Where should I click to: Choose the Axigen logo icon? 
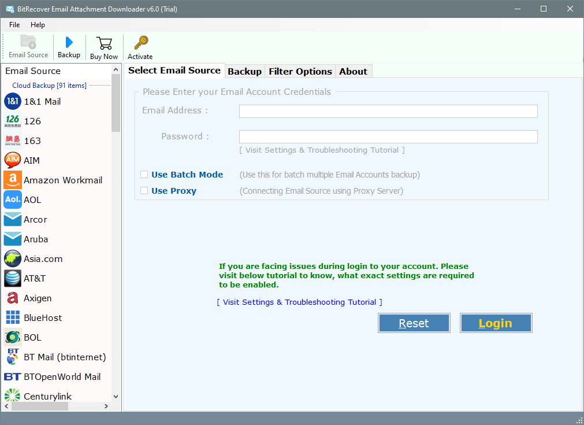[13, 298]
